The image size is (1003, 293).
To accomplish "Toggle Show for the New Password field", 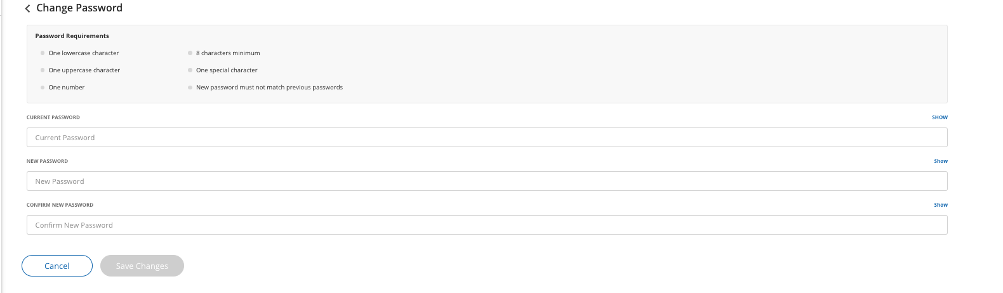I will click(x=940, y=161).
